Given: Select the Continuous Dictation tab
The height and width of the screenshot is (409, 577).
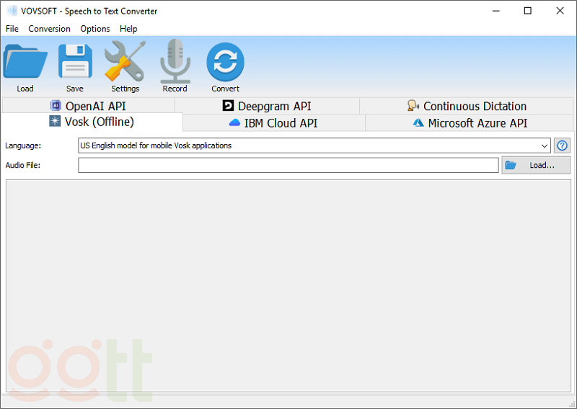Looking at the screenshot, I should pyautogui.click(x=466, y=106).
